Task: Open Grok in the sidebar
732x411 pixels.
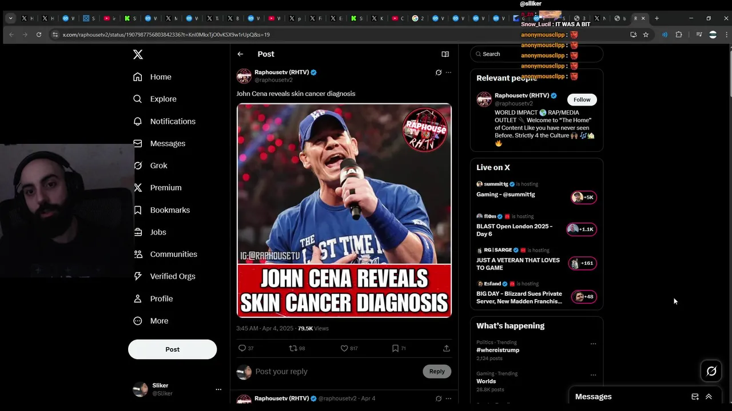Action: 150,166
